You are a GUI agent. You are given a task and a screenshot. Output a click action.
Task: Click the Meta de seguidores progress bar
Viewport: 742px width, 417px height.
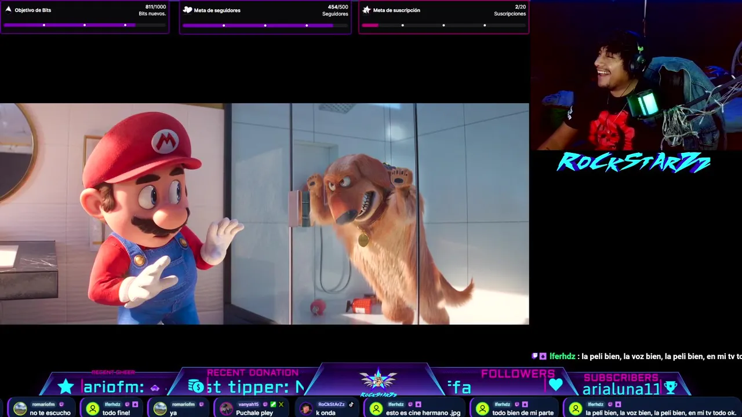pos(265,25)
